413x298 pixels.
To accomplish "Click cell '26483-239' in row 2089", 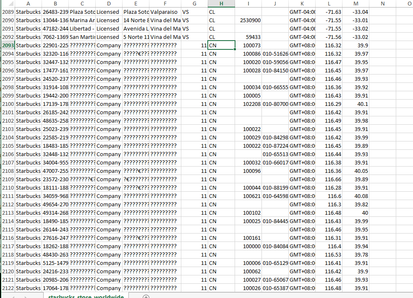I will [x=55, y=12].
